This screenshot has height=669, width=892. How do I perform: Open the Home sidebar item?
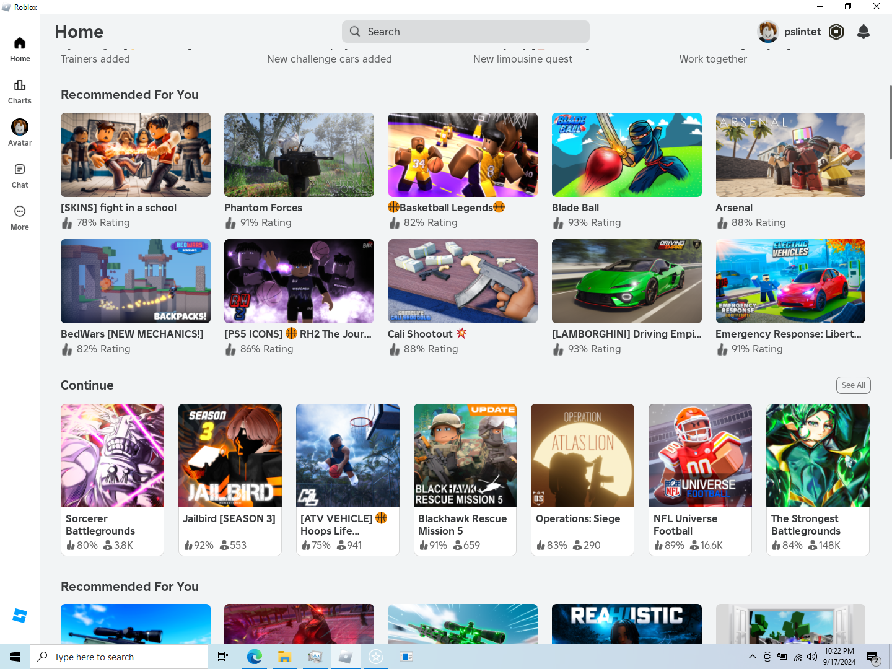tap(20, 50)
